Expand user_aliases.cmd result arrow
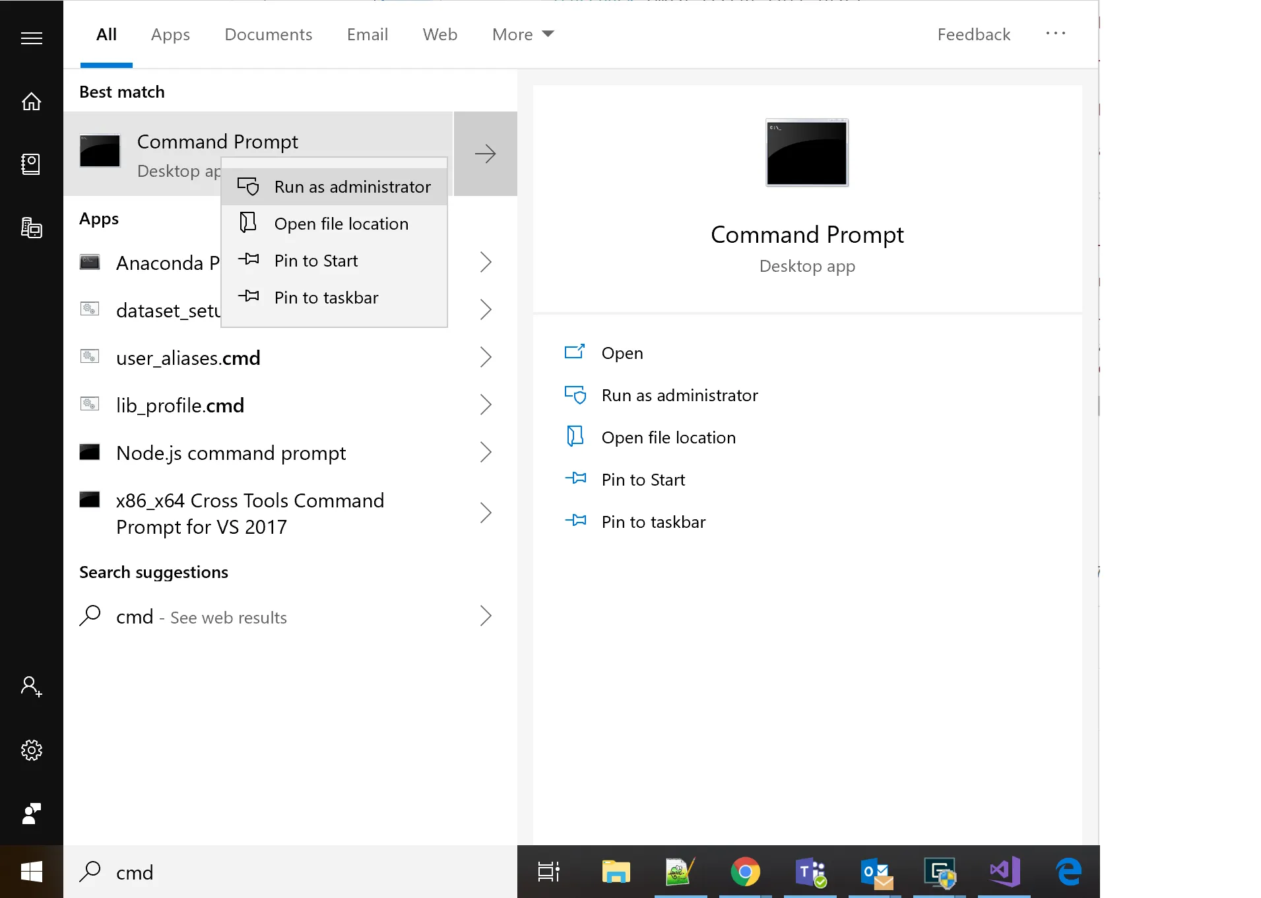This screenshot has width=1261, height=898. pyautogui.click(x=486, y=358)
